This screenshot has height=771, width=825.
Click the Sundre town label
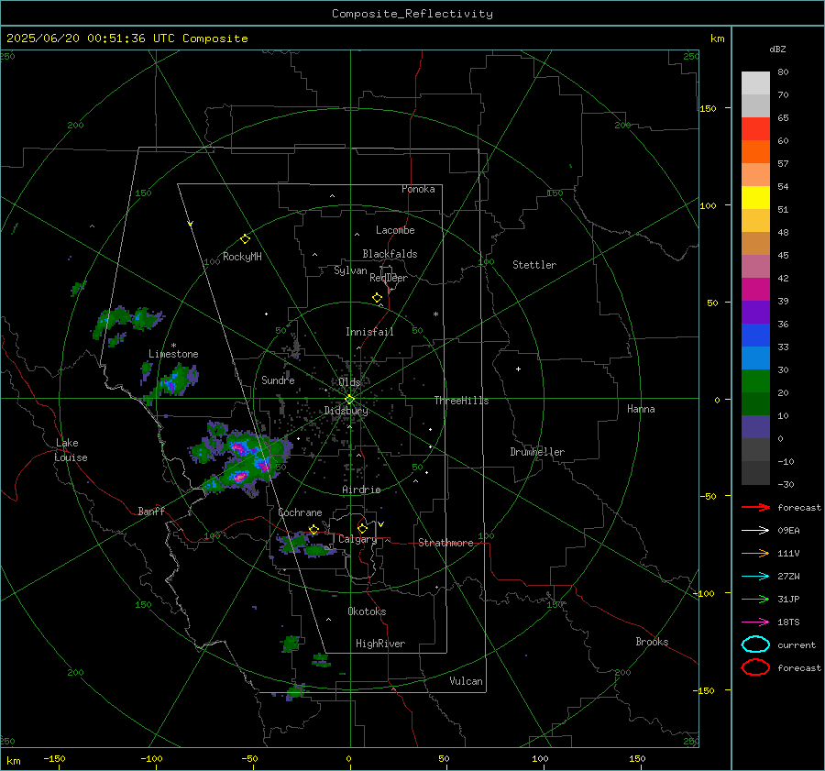click(x=278, y=380)
